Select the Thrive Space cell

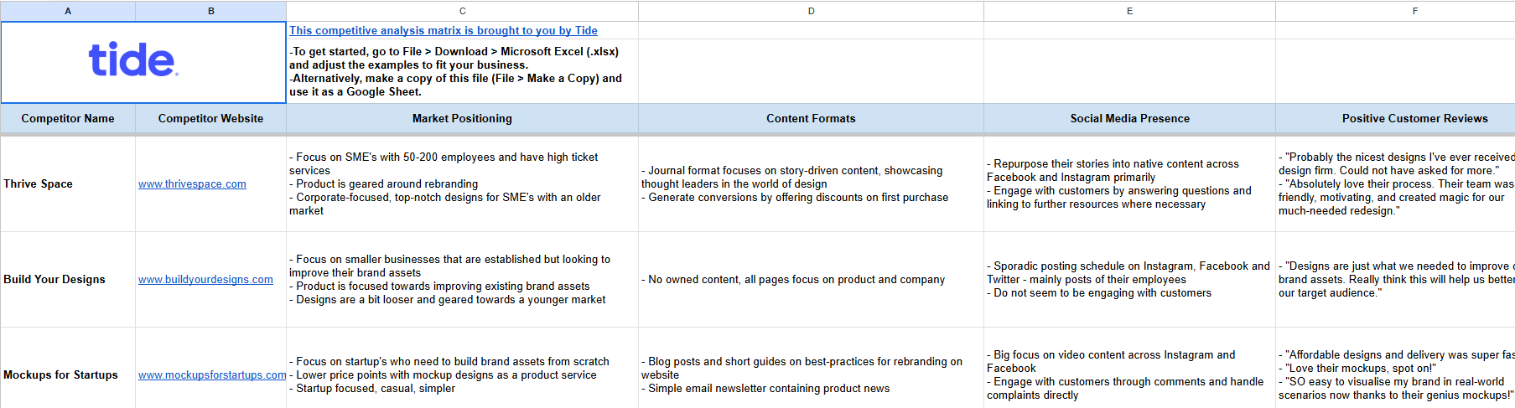[68, 183]
